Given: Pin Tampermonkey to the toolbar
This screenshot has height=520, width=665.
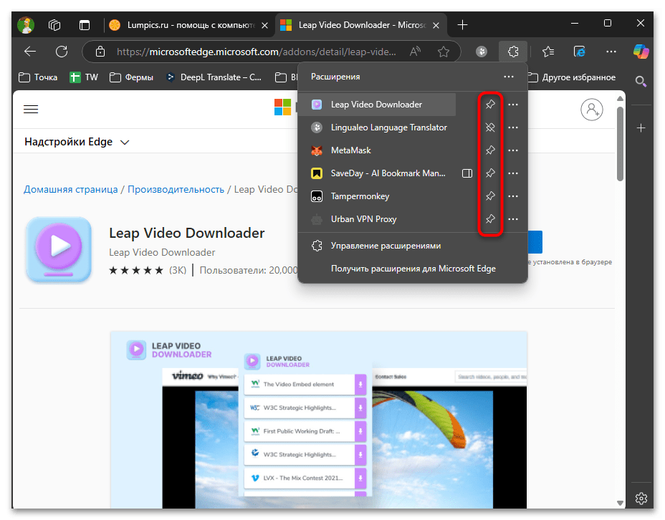Looking at the screenshot, I should [490, 196].
